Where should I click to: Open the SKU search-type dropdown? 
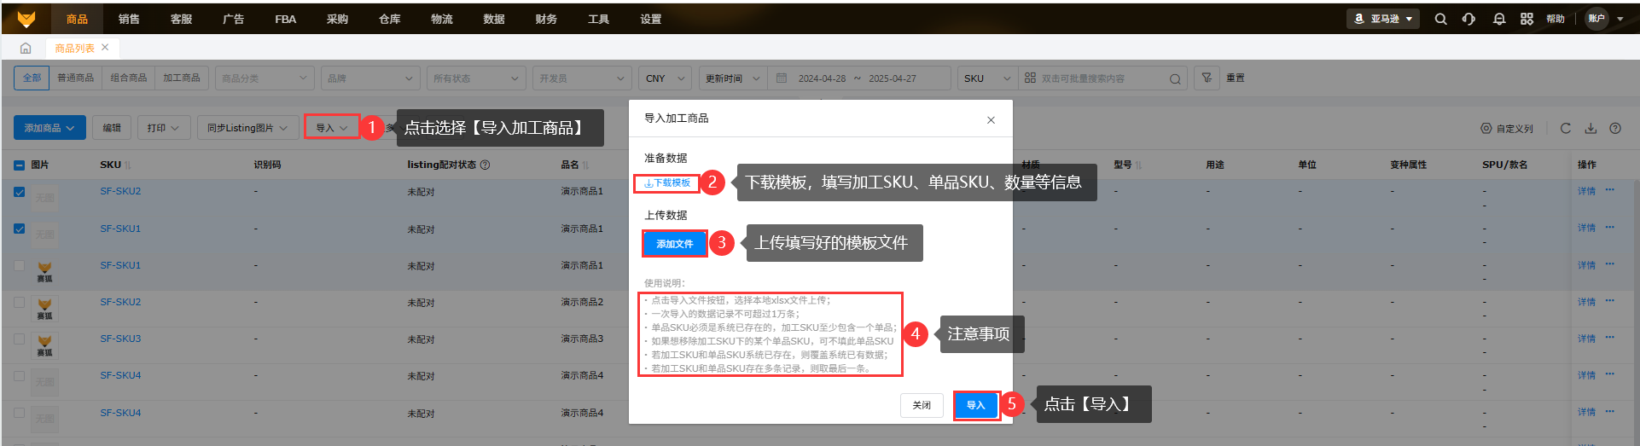click(987, 78)
